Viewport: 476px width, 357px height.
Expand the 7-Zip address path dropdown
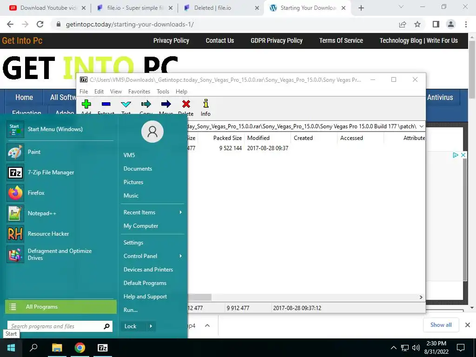click(421, 126)
